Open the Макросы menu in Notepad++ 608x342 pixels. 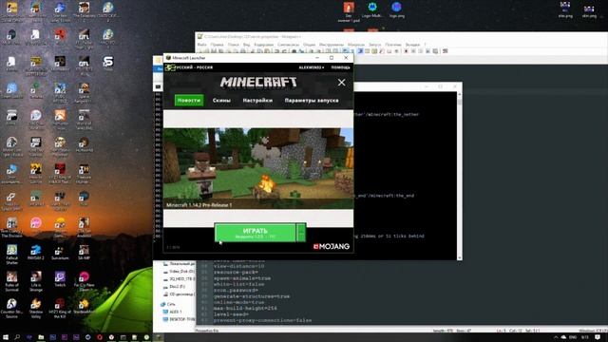356,45
